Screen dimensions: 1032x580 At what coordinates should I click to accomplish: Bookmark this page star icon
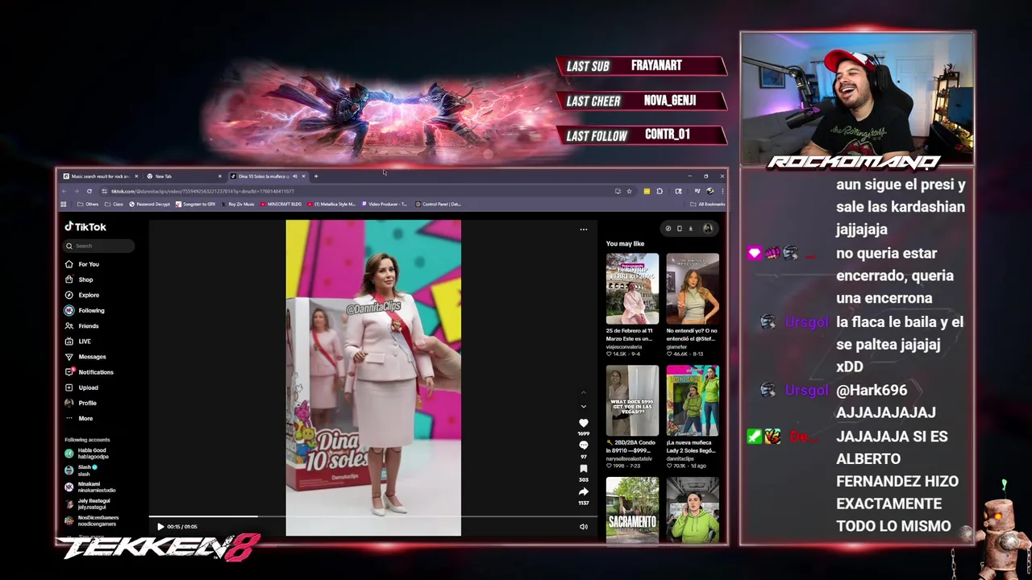coord(629,191)
